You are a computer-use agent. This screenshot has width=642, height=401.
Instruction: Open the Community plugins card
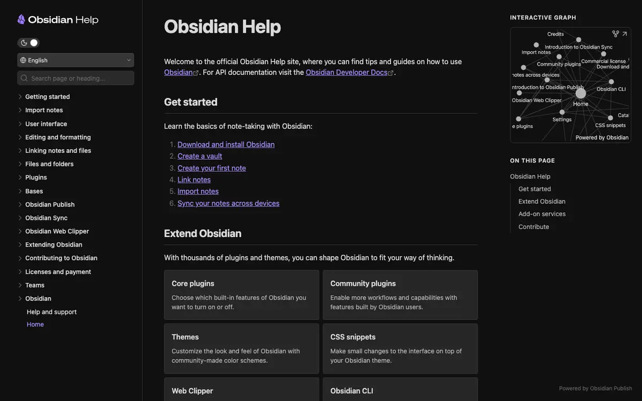coord(400,295)
